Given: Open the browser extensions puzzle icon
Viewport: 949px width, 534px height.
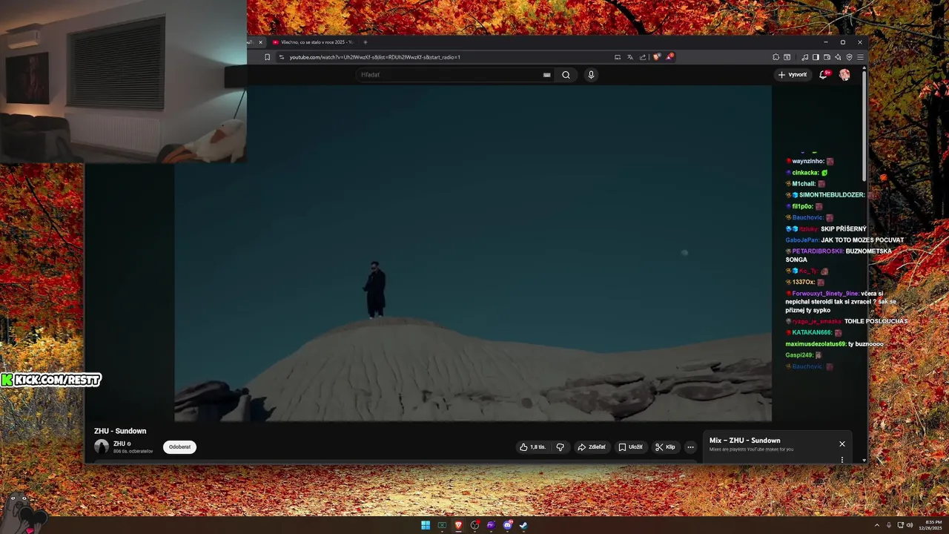Looking at the screenshot, I should (x=776, y=57).
